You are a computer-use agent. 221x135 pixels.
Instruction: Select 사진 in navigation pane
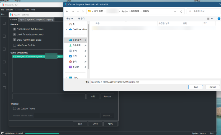tap(75, 56)
